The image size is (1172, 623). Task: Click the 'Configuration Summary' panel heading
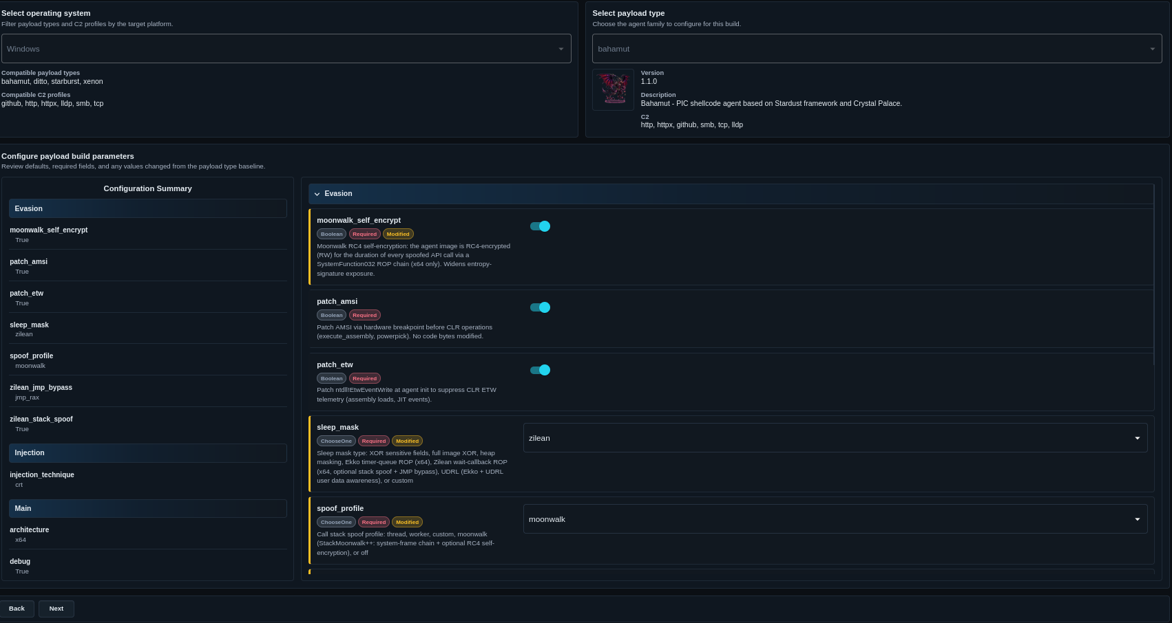point(148,188)
